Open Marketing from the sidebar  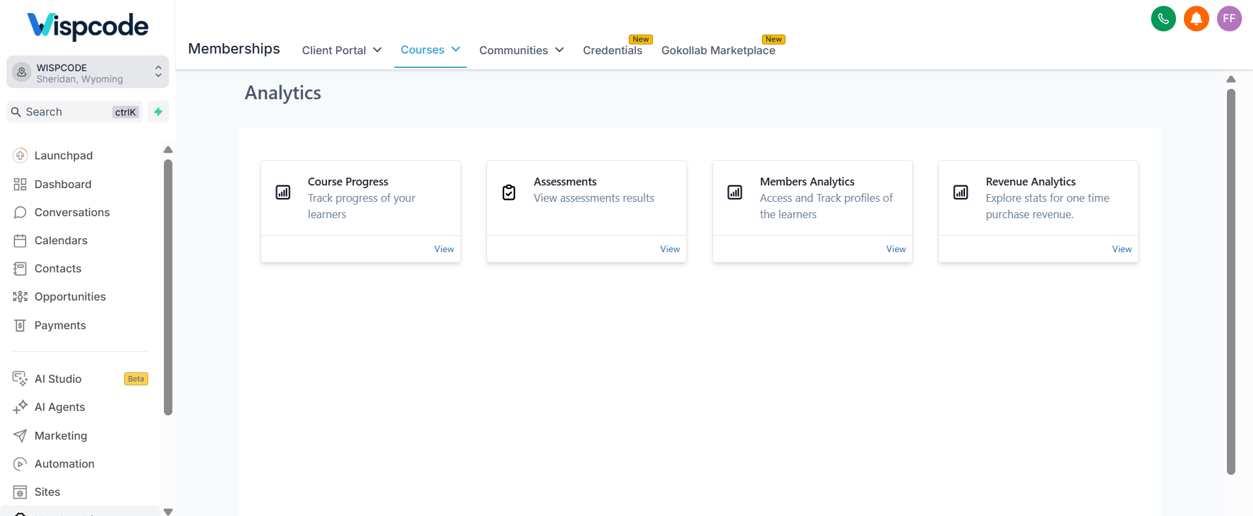[x=61, y=436]
